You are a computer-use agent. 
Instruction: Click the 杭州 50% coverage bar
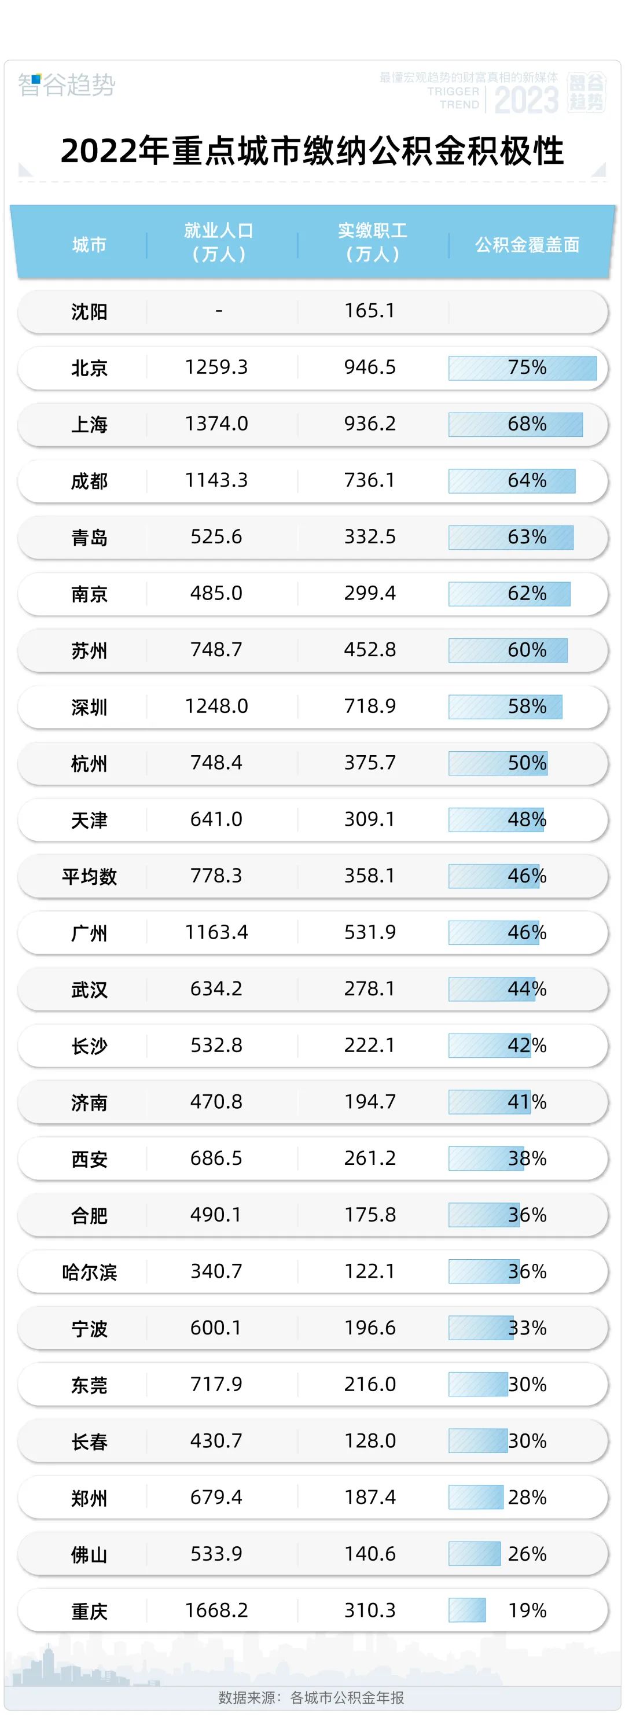tap(498, 763)
